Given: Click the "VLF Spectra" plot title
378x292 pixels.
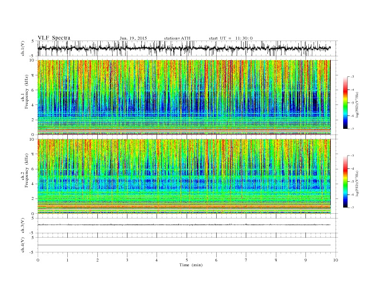Looking at the screenshot, I should 54,38.
